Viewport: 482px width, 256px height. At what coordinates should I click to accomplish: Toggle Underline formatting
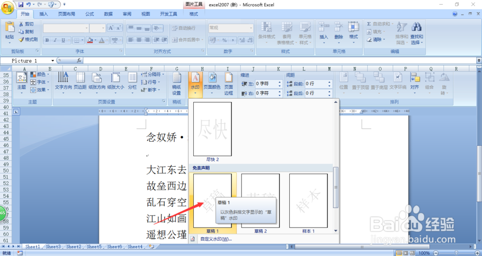[x=63, y=40]
